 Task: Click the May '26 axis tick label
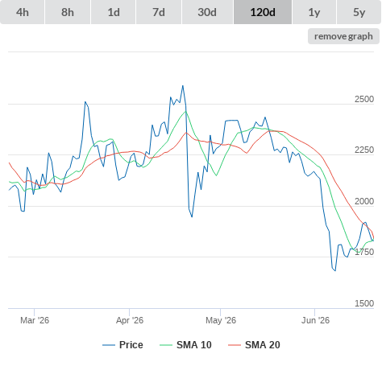pyautogui.click(x=221, y=320)
